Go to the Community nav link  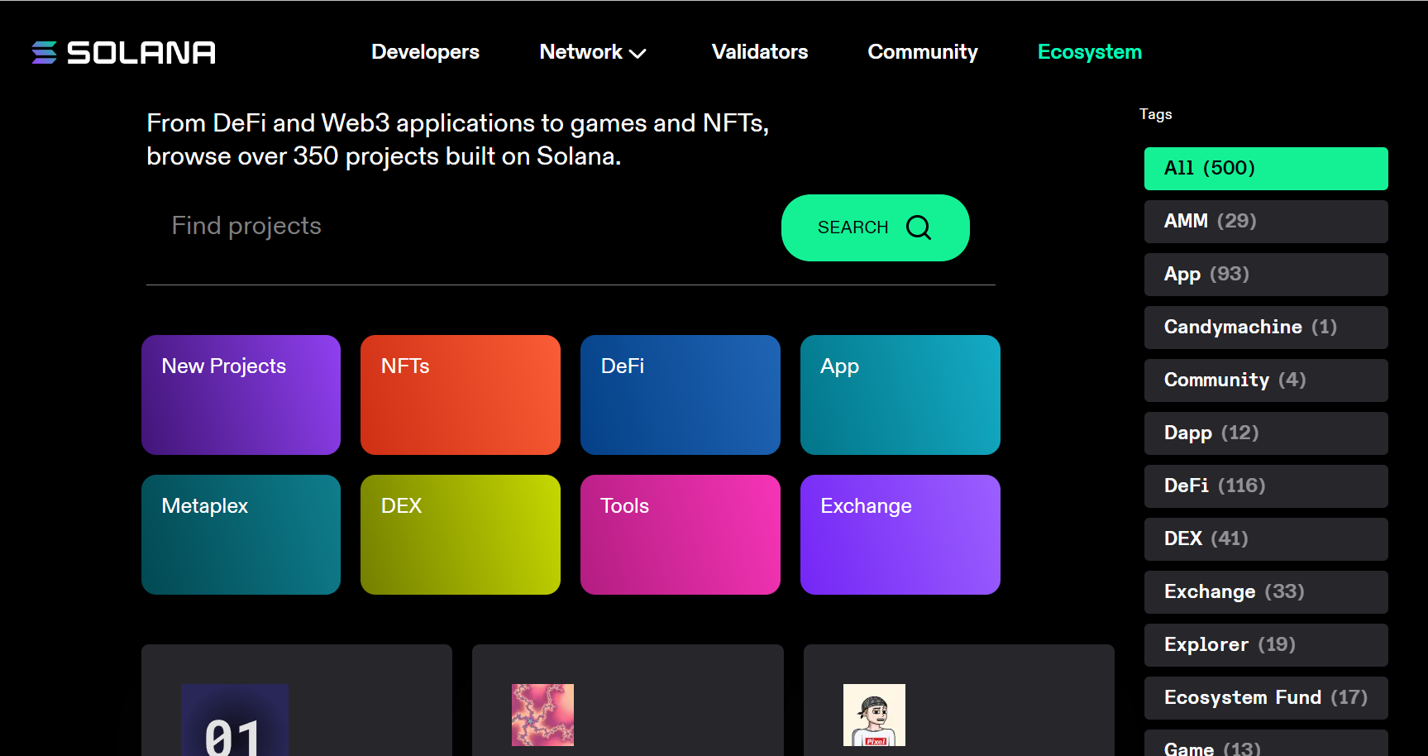point(923,52)
